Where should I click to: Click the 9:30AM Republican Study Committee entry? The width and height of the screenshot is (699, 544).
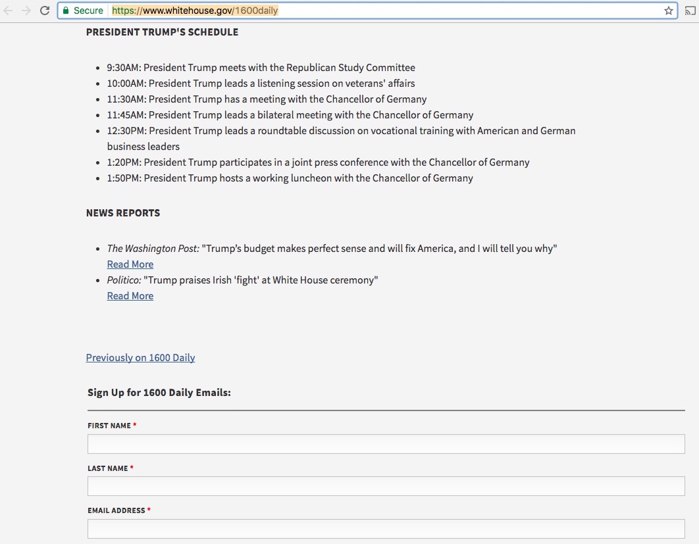[261, 68]
